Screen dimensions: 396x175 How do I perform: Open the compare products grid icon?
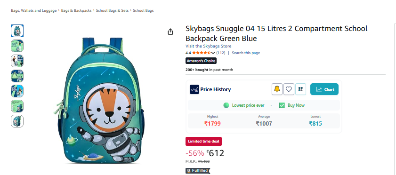pos(300,89)
